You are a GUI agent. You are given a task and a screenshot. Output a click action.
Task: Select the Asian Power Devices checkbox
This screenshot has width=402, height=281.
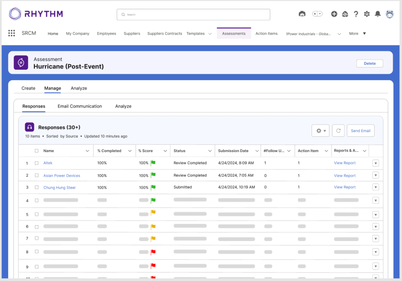37,176
